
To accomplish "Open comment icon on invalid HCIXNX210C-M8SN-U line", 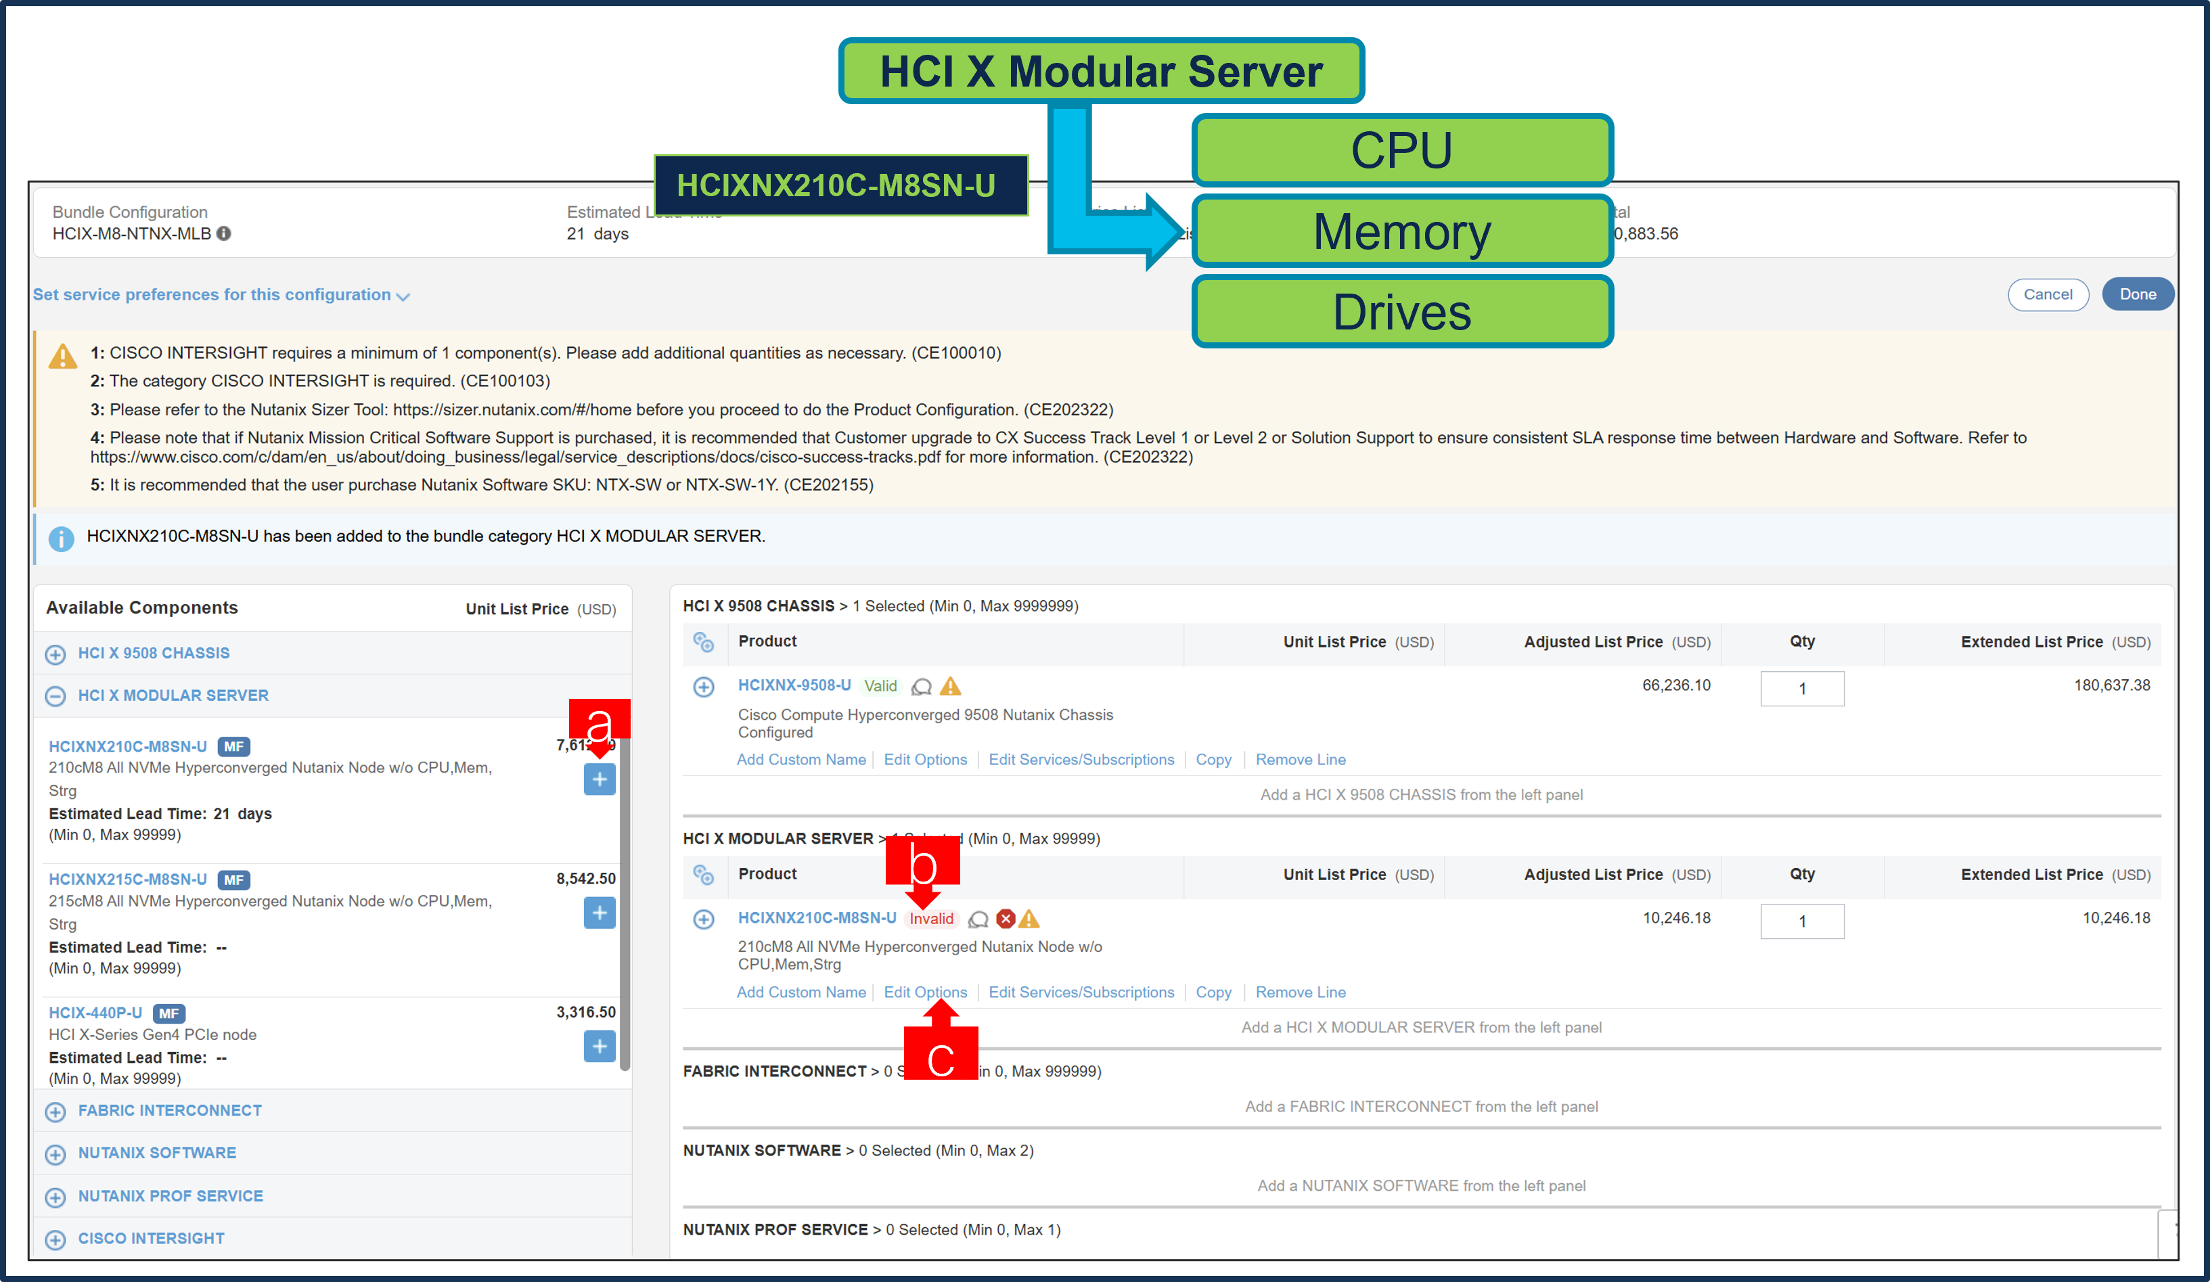I will [977, 919].
